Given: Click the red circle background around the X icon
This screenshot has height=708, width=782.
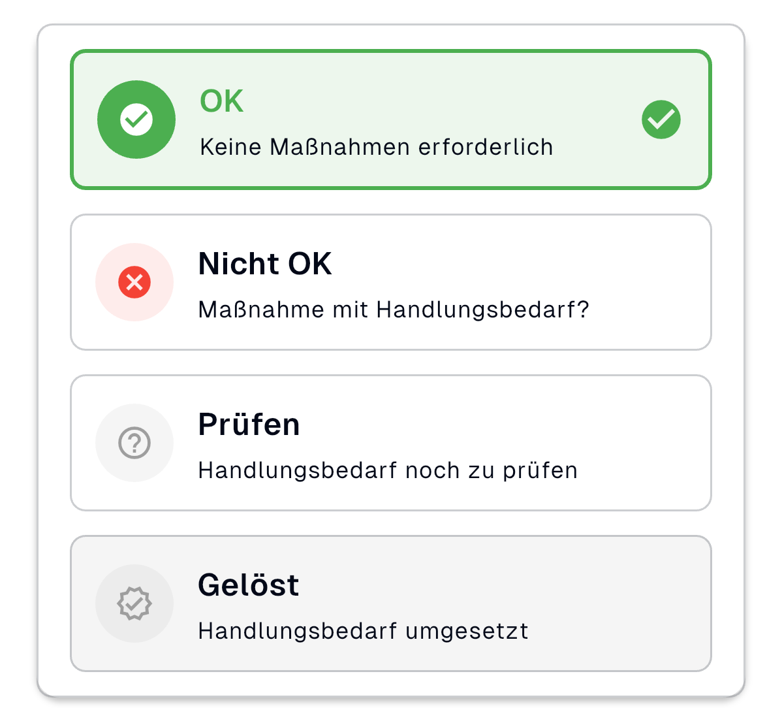Looking at the screenshot, I should [x=134, y=282].
